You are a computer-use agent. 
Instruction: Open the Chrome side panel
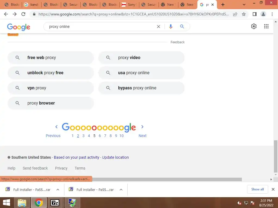pyautogui.click(x=255, y=14)
